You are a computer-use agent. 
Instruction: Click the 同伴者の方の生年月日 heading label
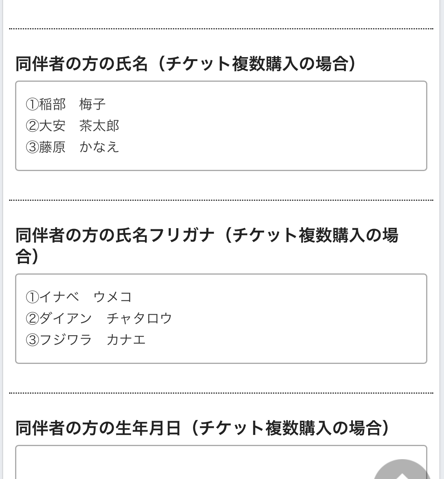[98, 428]
